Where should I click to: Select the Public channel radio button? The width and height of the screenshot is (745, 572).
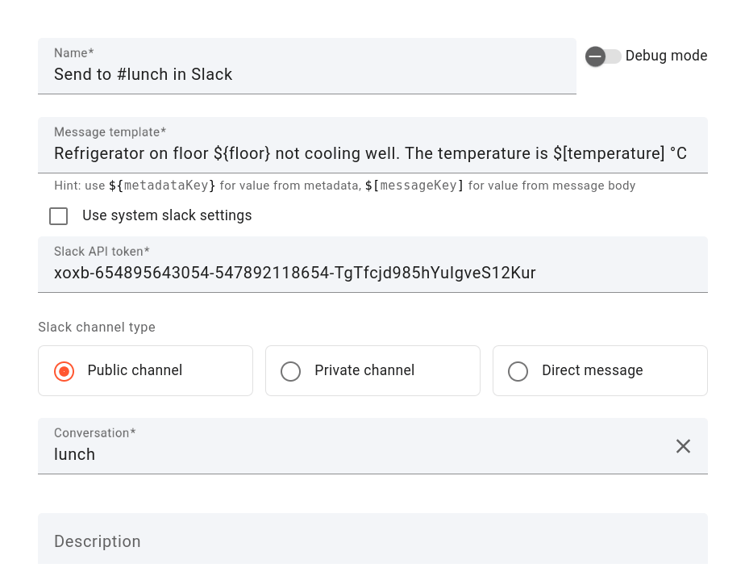65,371
